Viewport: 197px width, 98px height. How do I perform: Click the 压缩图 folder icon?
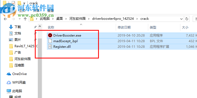11,65
